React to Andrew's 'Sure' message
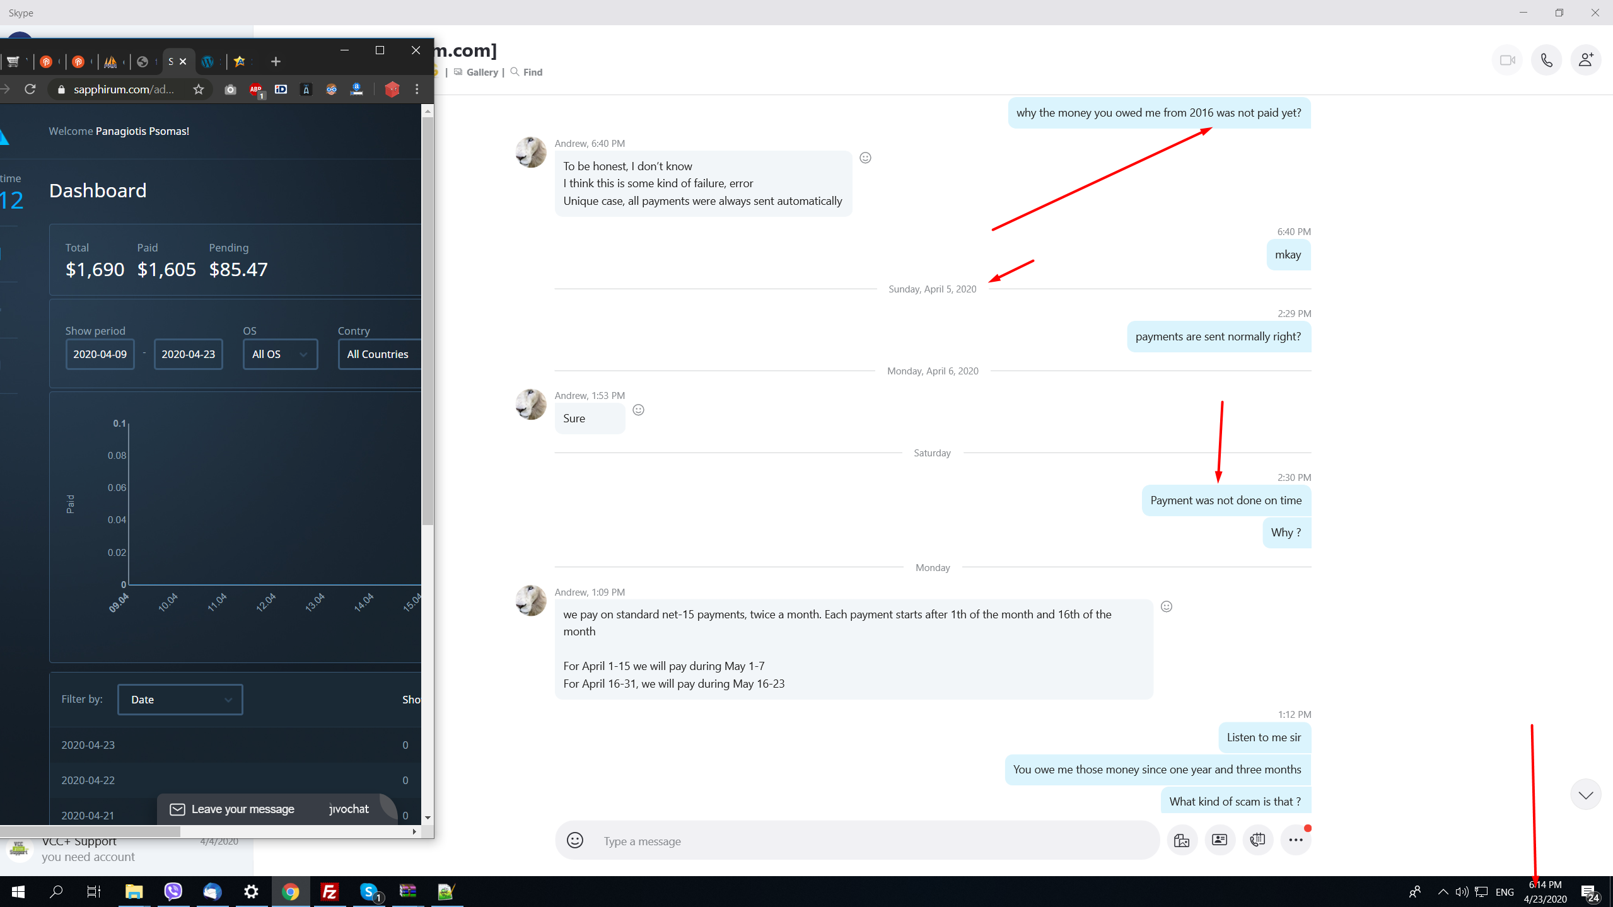The image size is (1613, 907). pyautogui.click(x=638, y=410)
